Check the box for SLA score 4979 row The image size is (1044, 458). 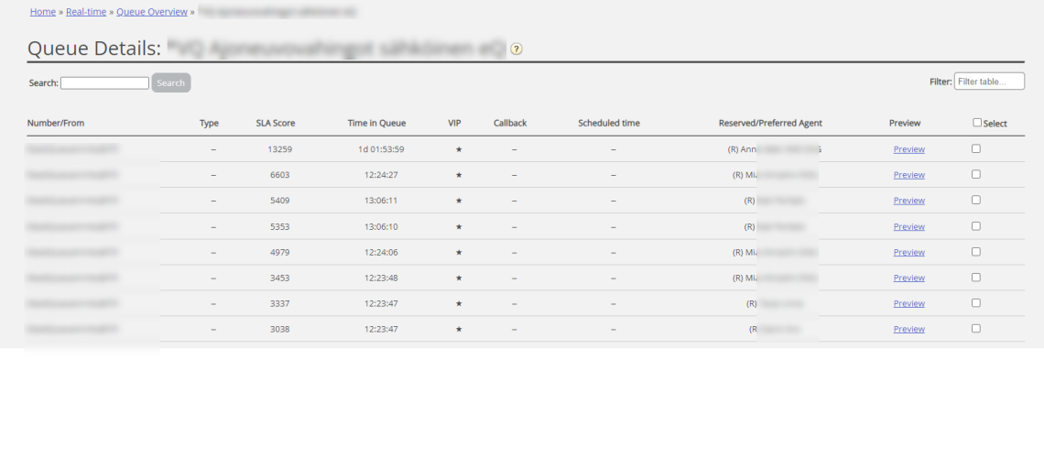point(975,251)
